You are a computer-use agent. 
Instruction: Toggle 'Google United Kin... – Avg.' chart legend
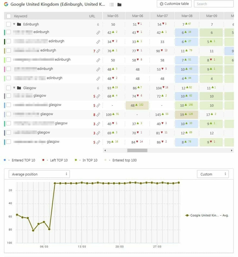click(x=207, y=215)
